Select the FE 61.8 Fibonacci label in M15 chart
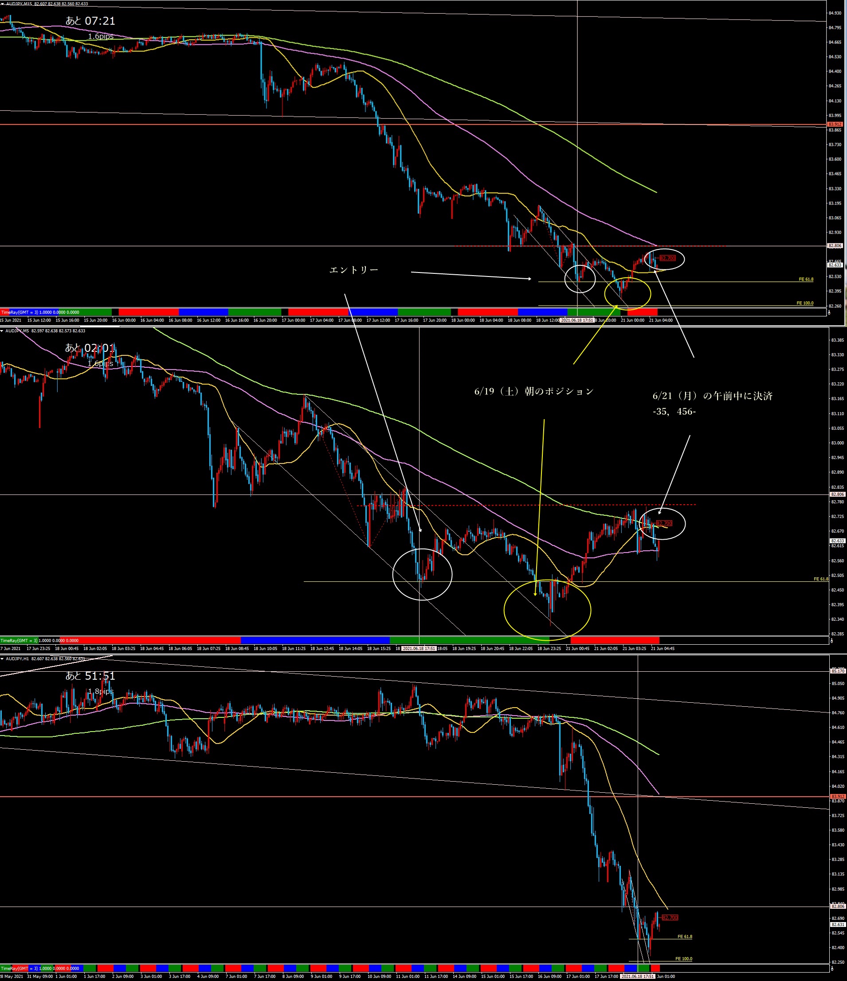847x981 pixels. tap(806, 279)
